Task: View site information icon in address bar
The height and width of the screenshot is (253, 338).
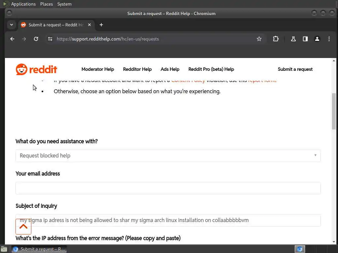Action: pyautogui.click(x=50, y=39)
